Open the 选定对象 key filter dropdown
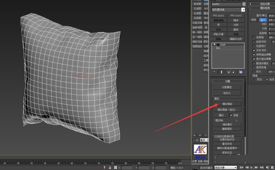 coord(226,168)
